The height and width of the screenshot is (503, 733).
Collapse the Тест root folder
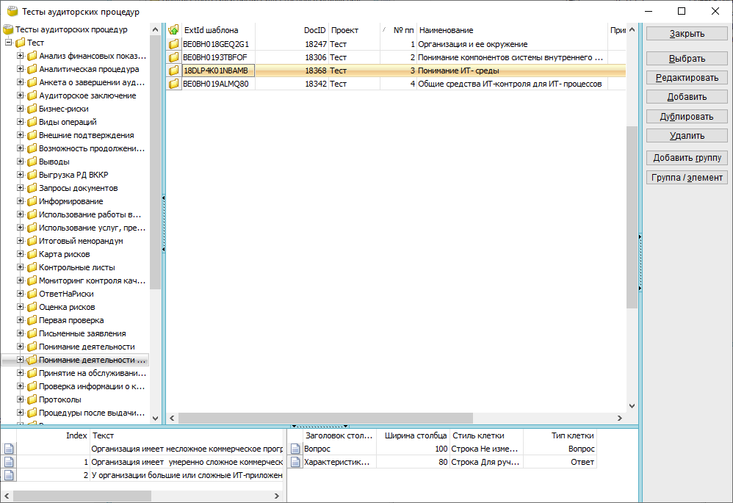9,43
